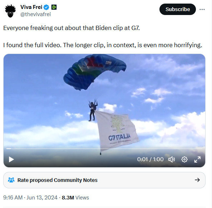Follow the Community Notes arrow
Screen dimensions: 212x208
pyautogui.click(x=197, y=180)
